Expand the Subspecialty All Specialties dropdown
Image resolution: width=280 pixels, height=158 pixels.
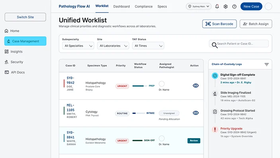tap(78, 46)
